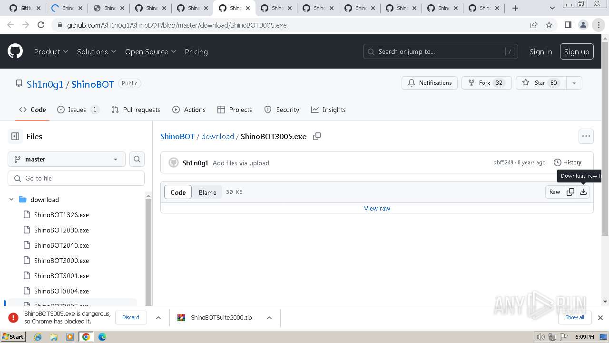The height and width of the screenshot is (343, 609).
Task: Switch to the Code repository tab
Action: pos(32,110)
